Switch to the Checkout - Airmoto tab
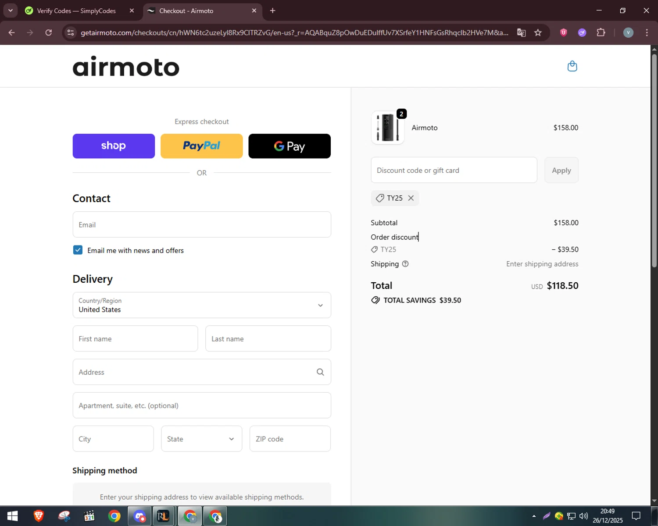This screenshot has width=658, height=526. coord(202,11)
